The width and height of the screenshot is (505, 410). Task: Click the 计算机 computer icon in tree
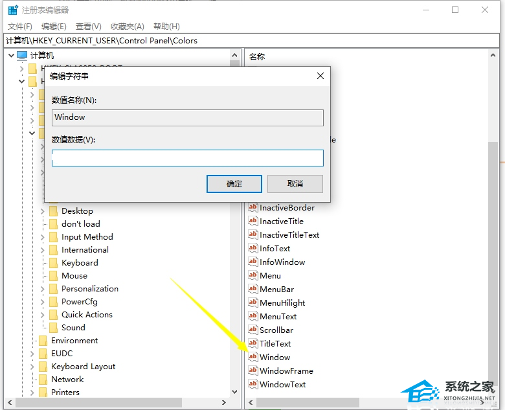tap(22, 56)
